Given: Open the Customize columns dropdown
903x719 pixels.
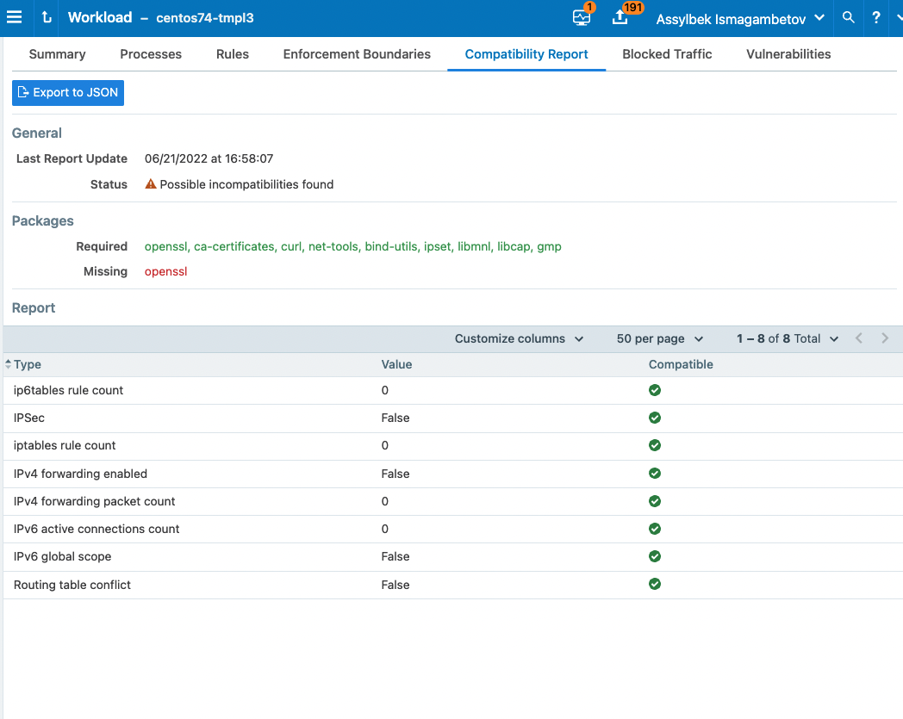Looking at the screenshot, I should pos(520,338).
